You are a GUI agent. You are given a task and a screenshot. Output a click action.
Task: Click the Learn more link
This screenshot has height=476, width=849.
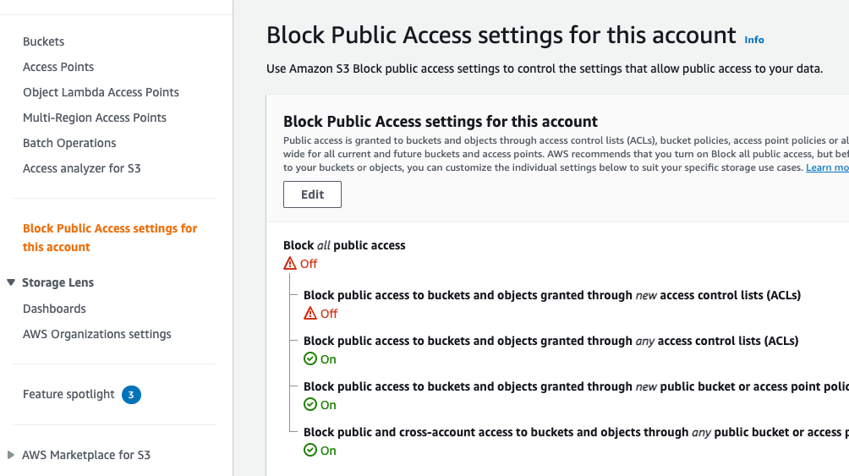tap(827, 168)
